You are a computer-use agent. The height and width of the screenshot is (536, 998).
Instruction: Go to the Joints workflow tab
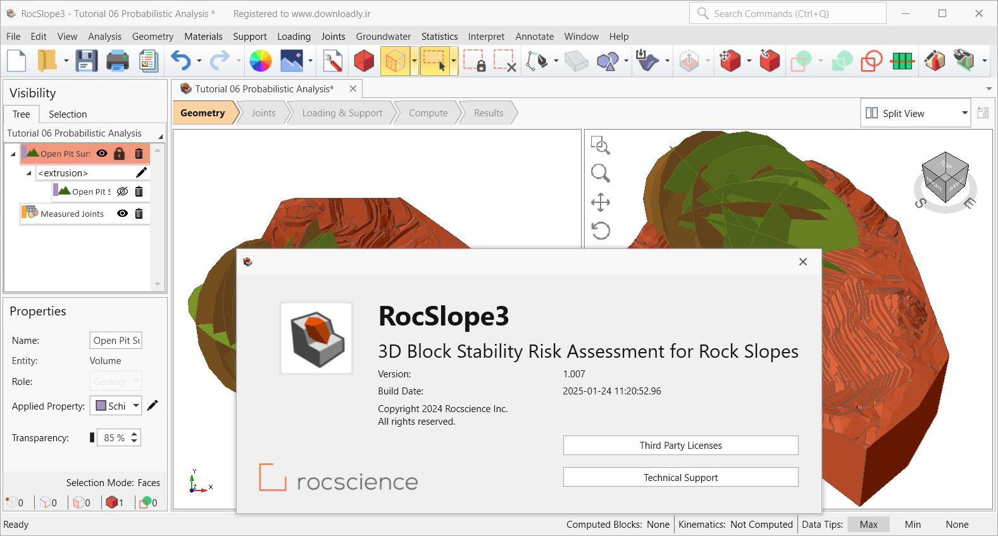coord(263,113)
